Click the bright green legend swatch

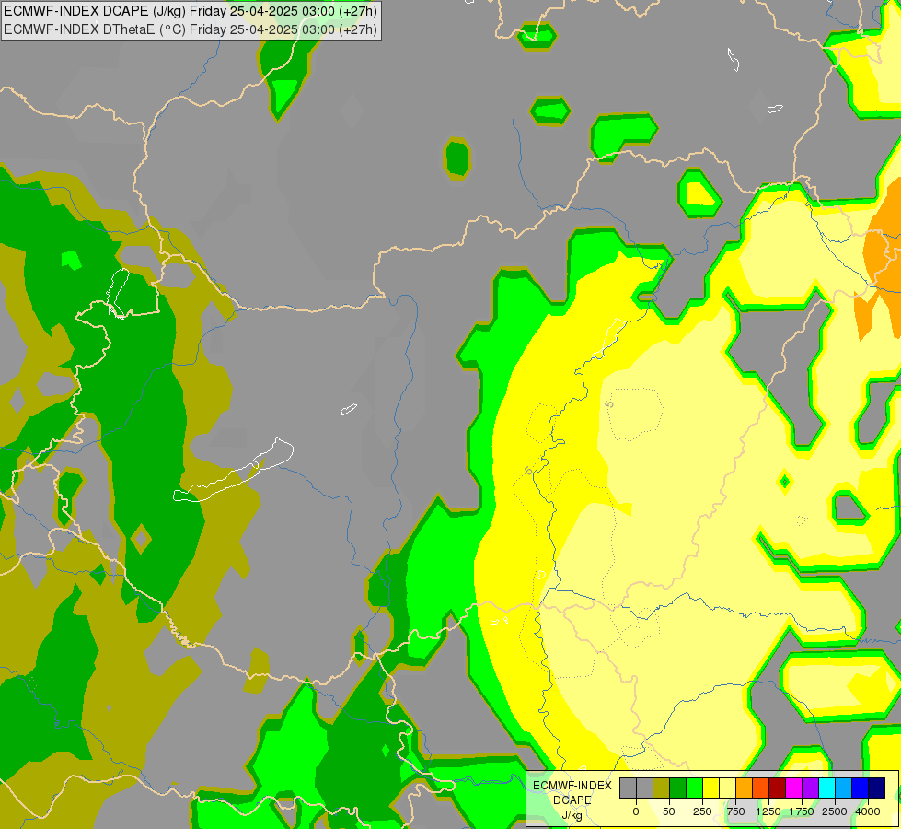pos(695,788)
